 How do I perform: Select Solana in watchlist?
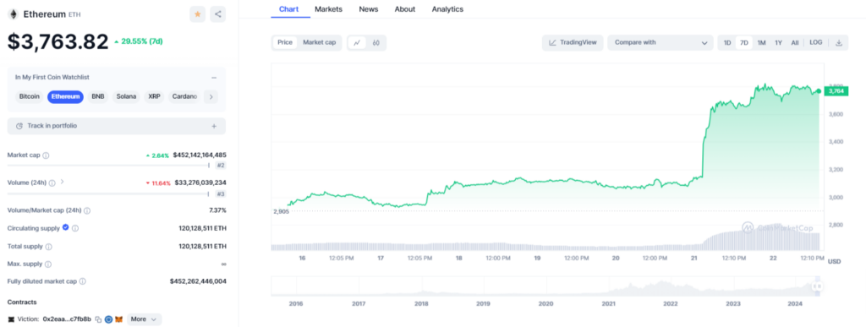click(x=126, y=96)
